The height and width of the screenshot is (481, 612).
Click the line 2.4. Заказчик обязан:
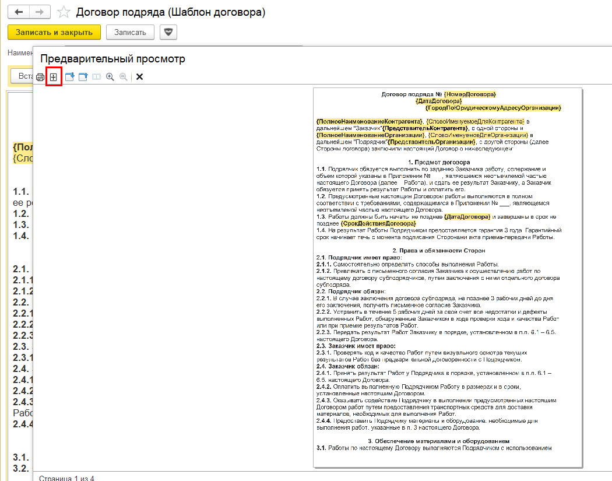[x=348, y=366]
